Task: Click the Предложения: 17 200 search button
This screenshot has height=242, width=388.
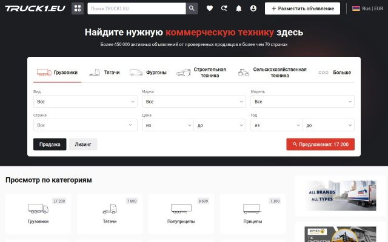Action: pos(321,144)
